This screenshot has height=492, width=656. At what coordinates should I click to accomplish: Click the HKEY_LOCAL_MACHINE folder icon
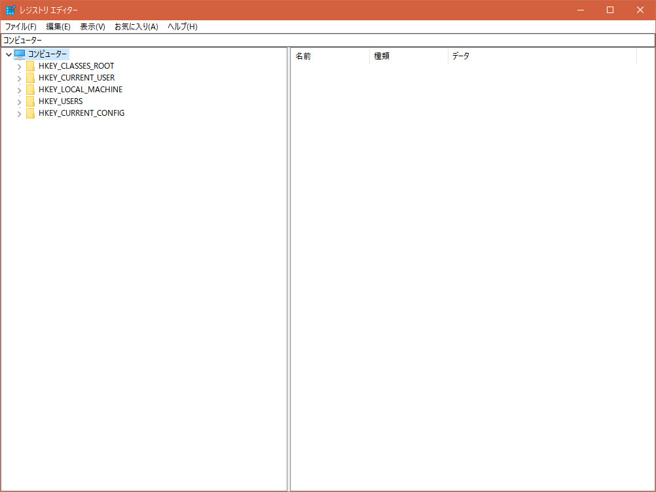tap(30, 90)
